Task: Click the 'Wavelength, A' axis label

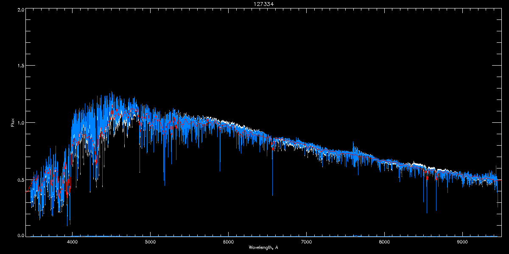Action: pos(263,247)
